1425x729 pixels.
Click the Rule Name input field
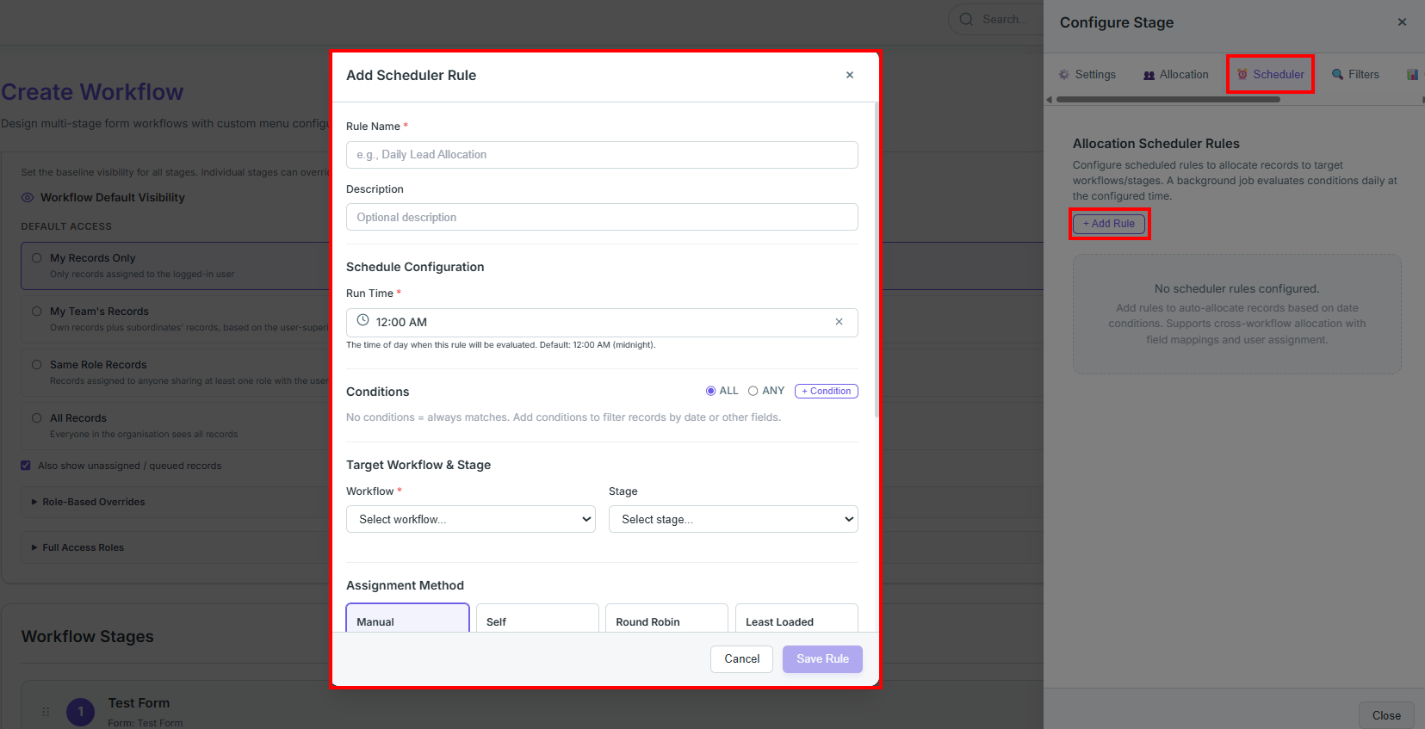(x=602, y=155)
